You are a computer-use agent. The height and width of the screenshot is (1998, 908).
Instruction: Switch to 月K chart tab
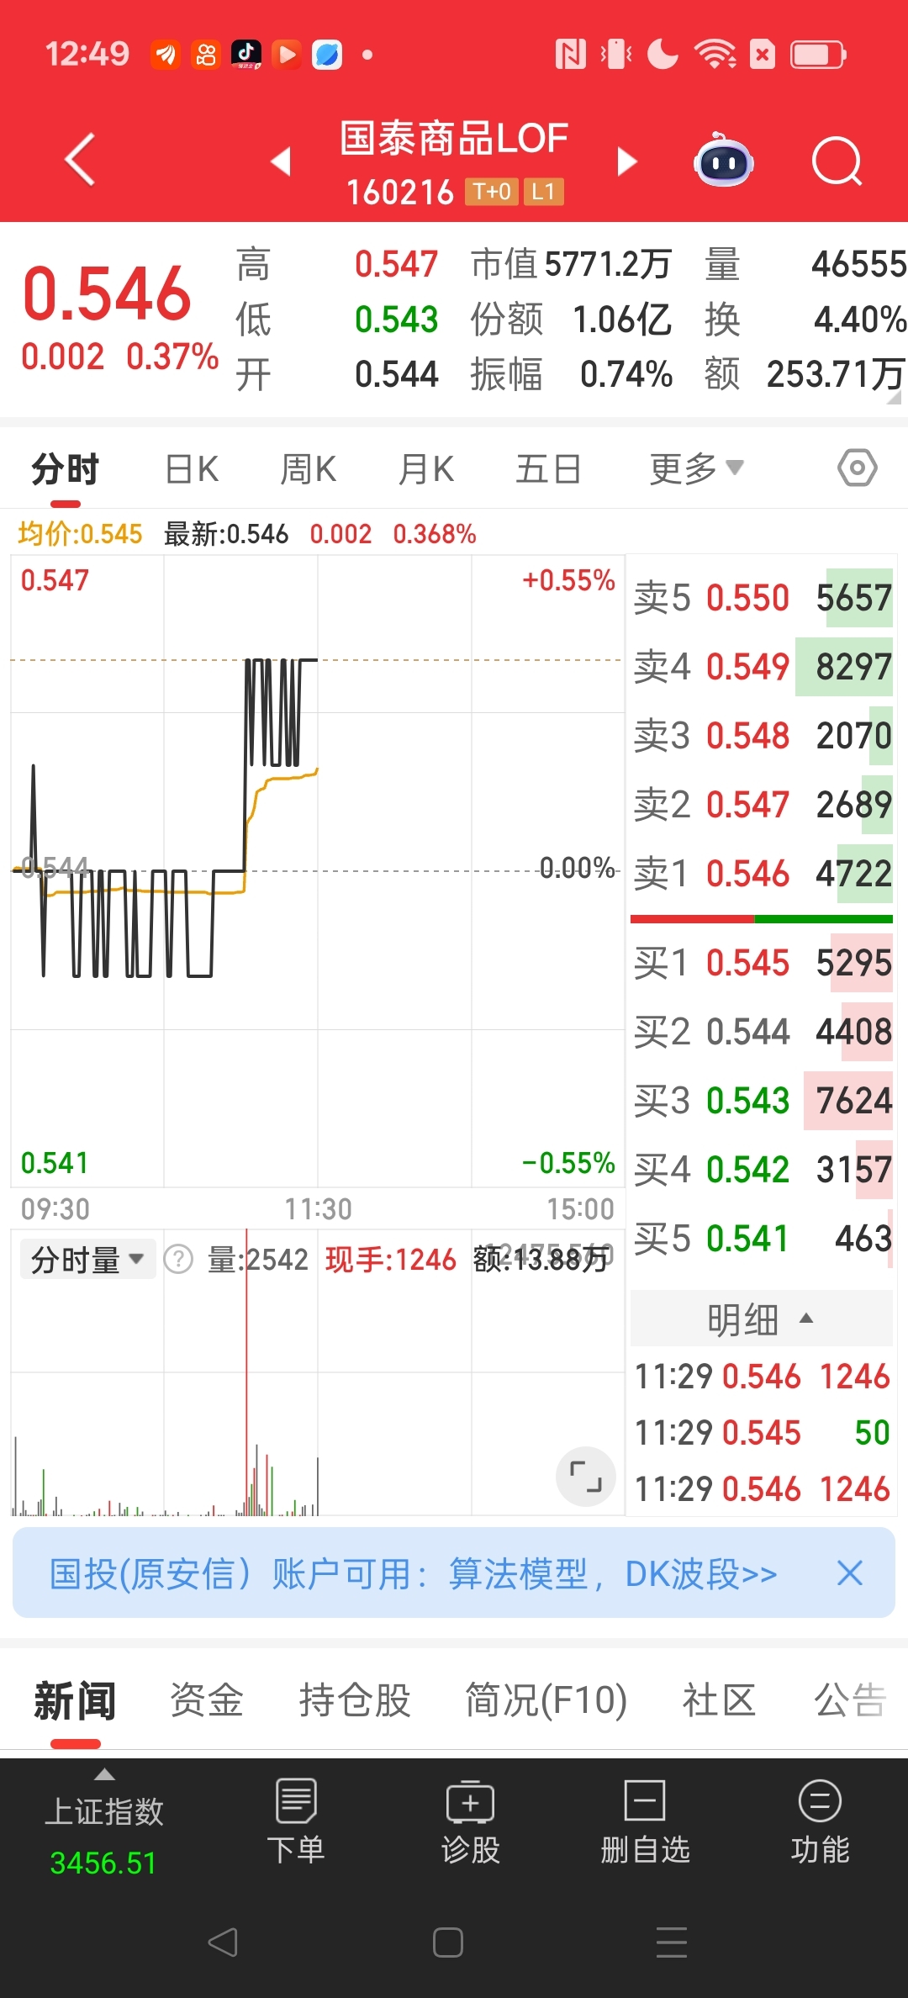(426, 468)
